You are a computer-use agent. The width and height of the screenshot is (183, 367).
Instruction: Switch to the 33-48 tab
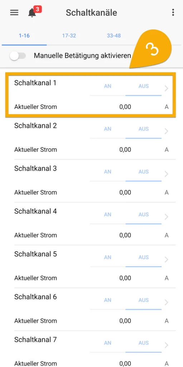point(114,36)
